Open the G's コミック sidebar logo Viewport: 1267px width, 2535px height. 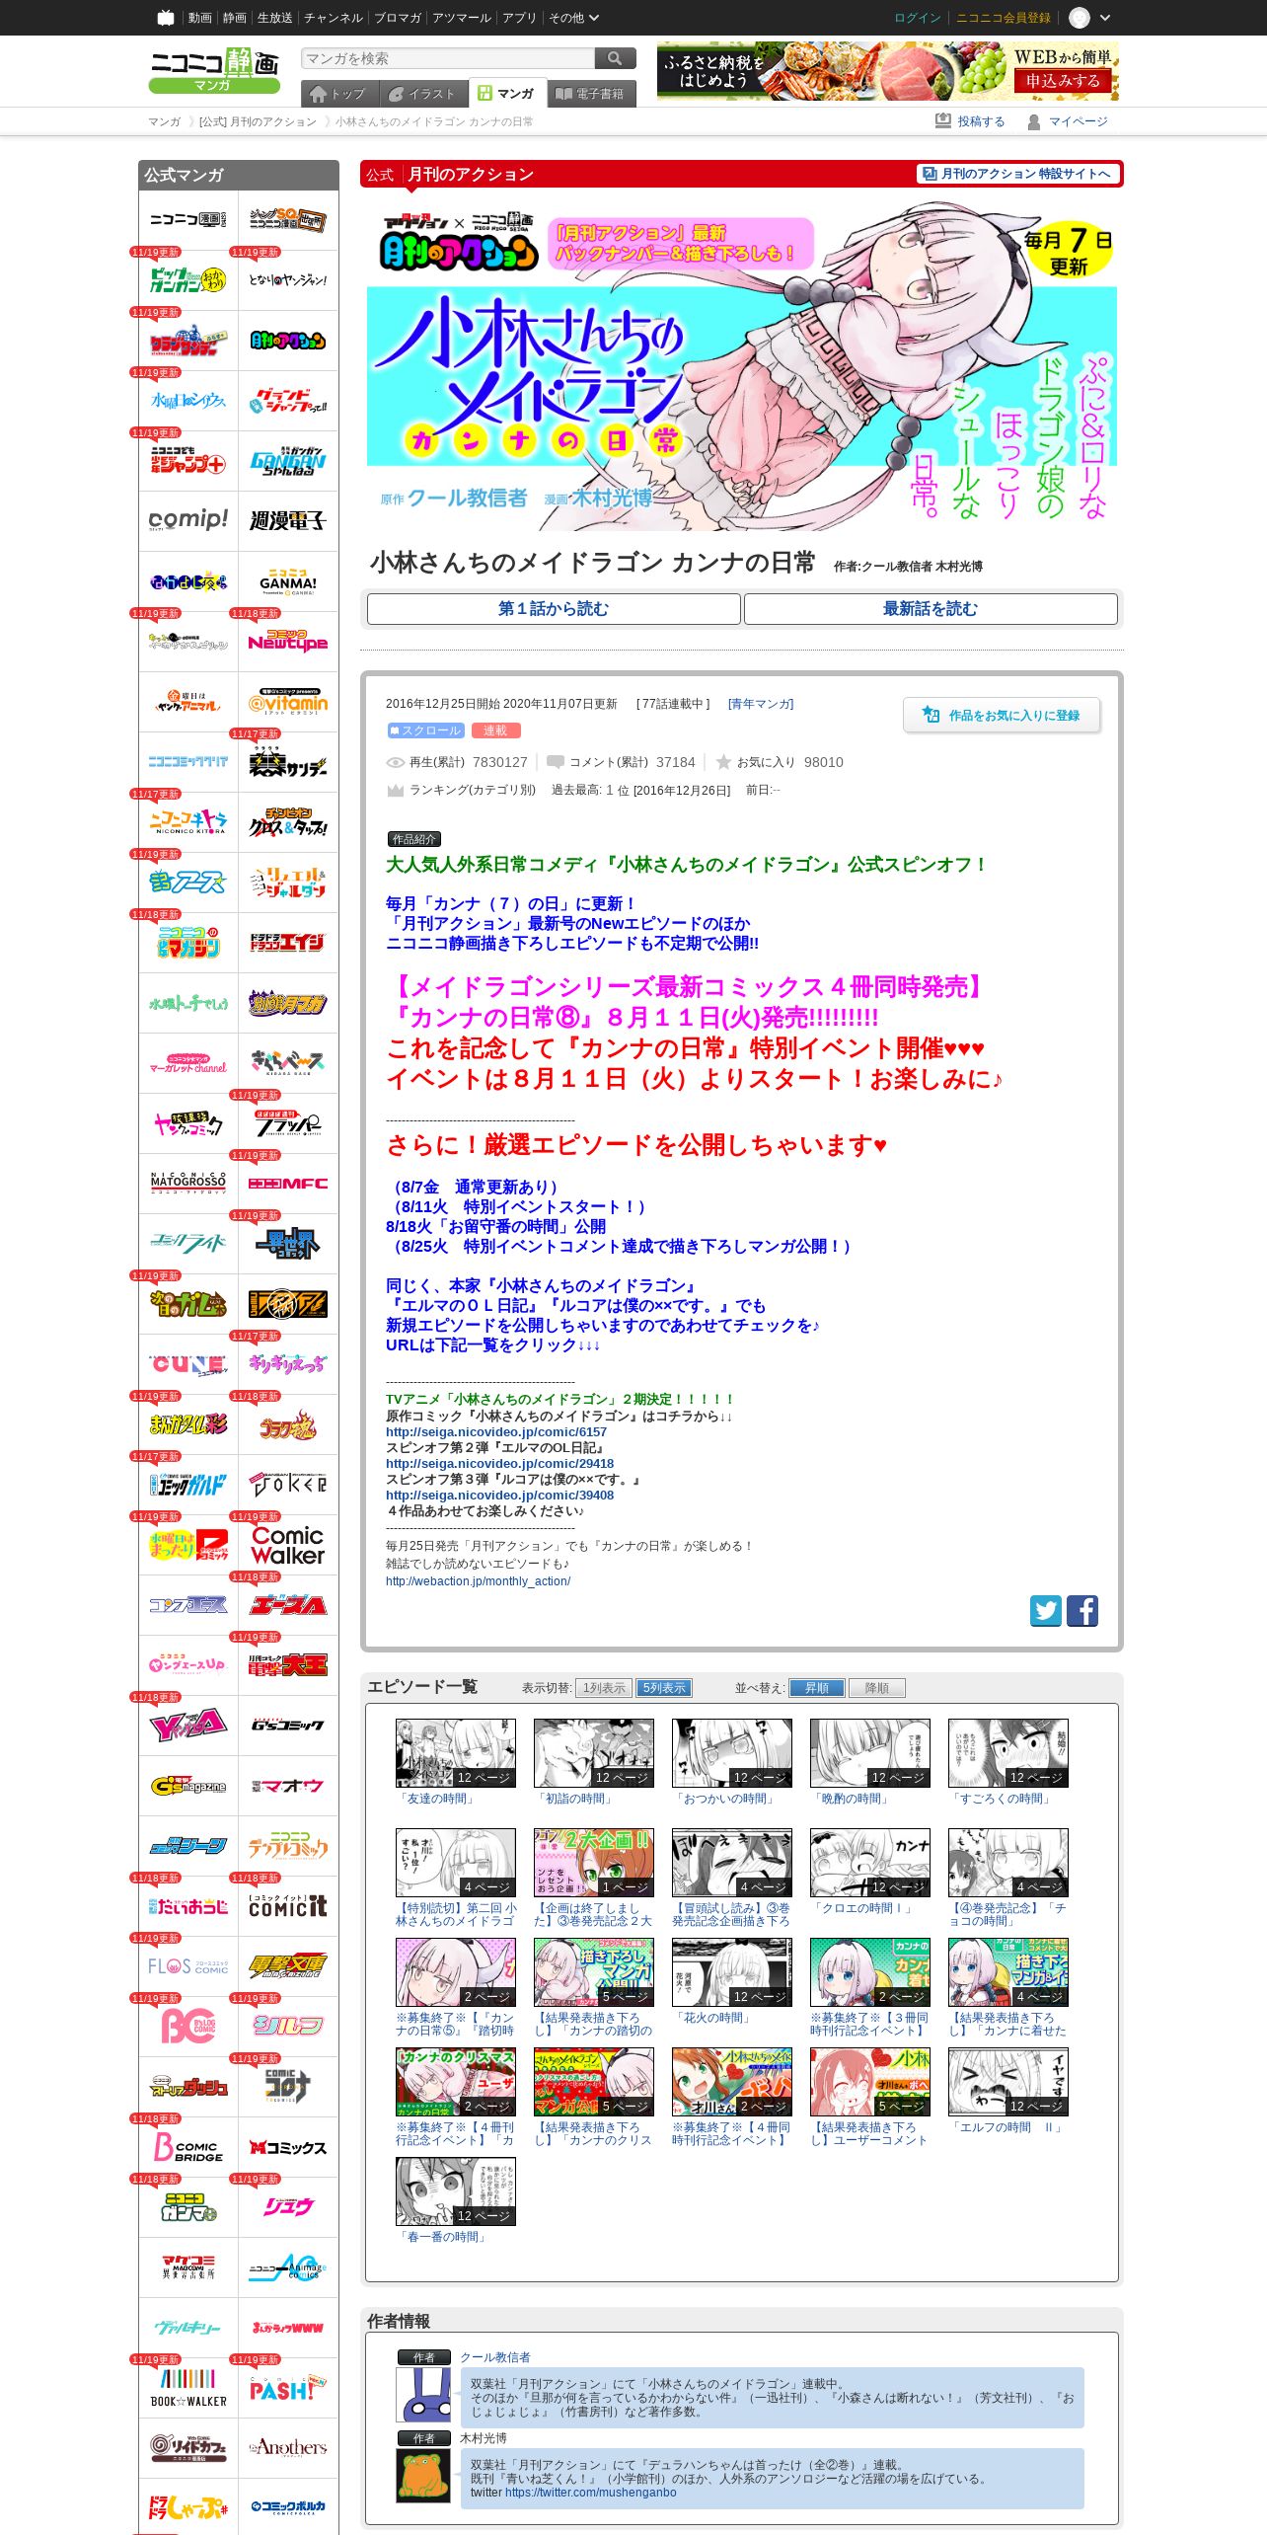[x=288, y=1725]
